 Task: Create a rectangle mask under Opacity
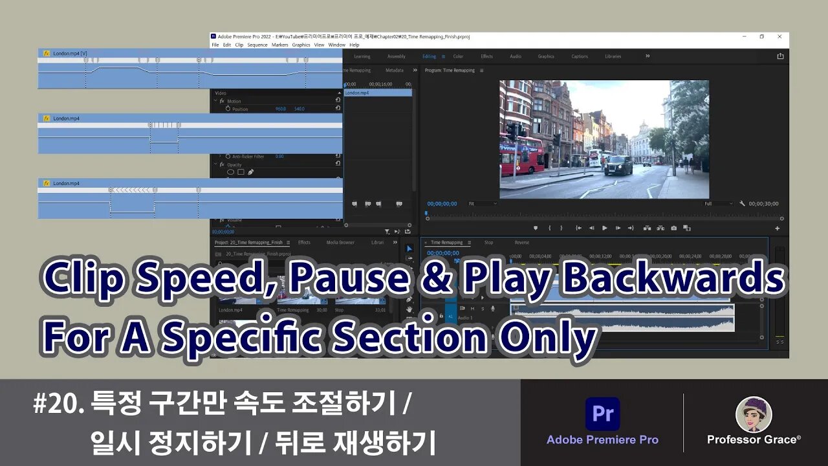pos(241,172)
